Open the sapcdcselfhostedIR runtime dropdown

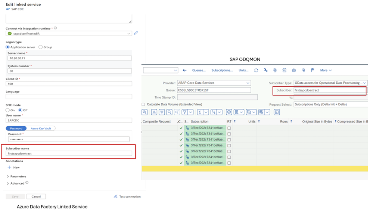tap(129, 34)
